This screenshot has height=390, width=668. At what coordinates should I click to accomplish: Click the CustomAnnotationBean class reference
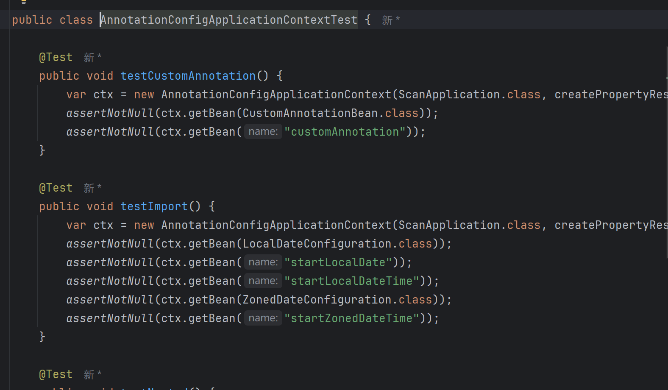pyautogui.click(x=310, y=113)
